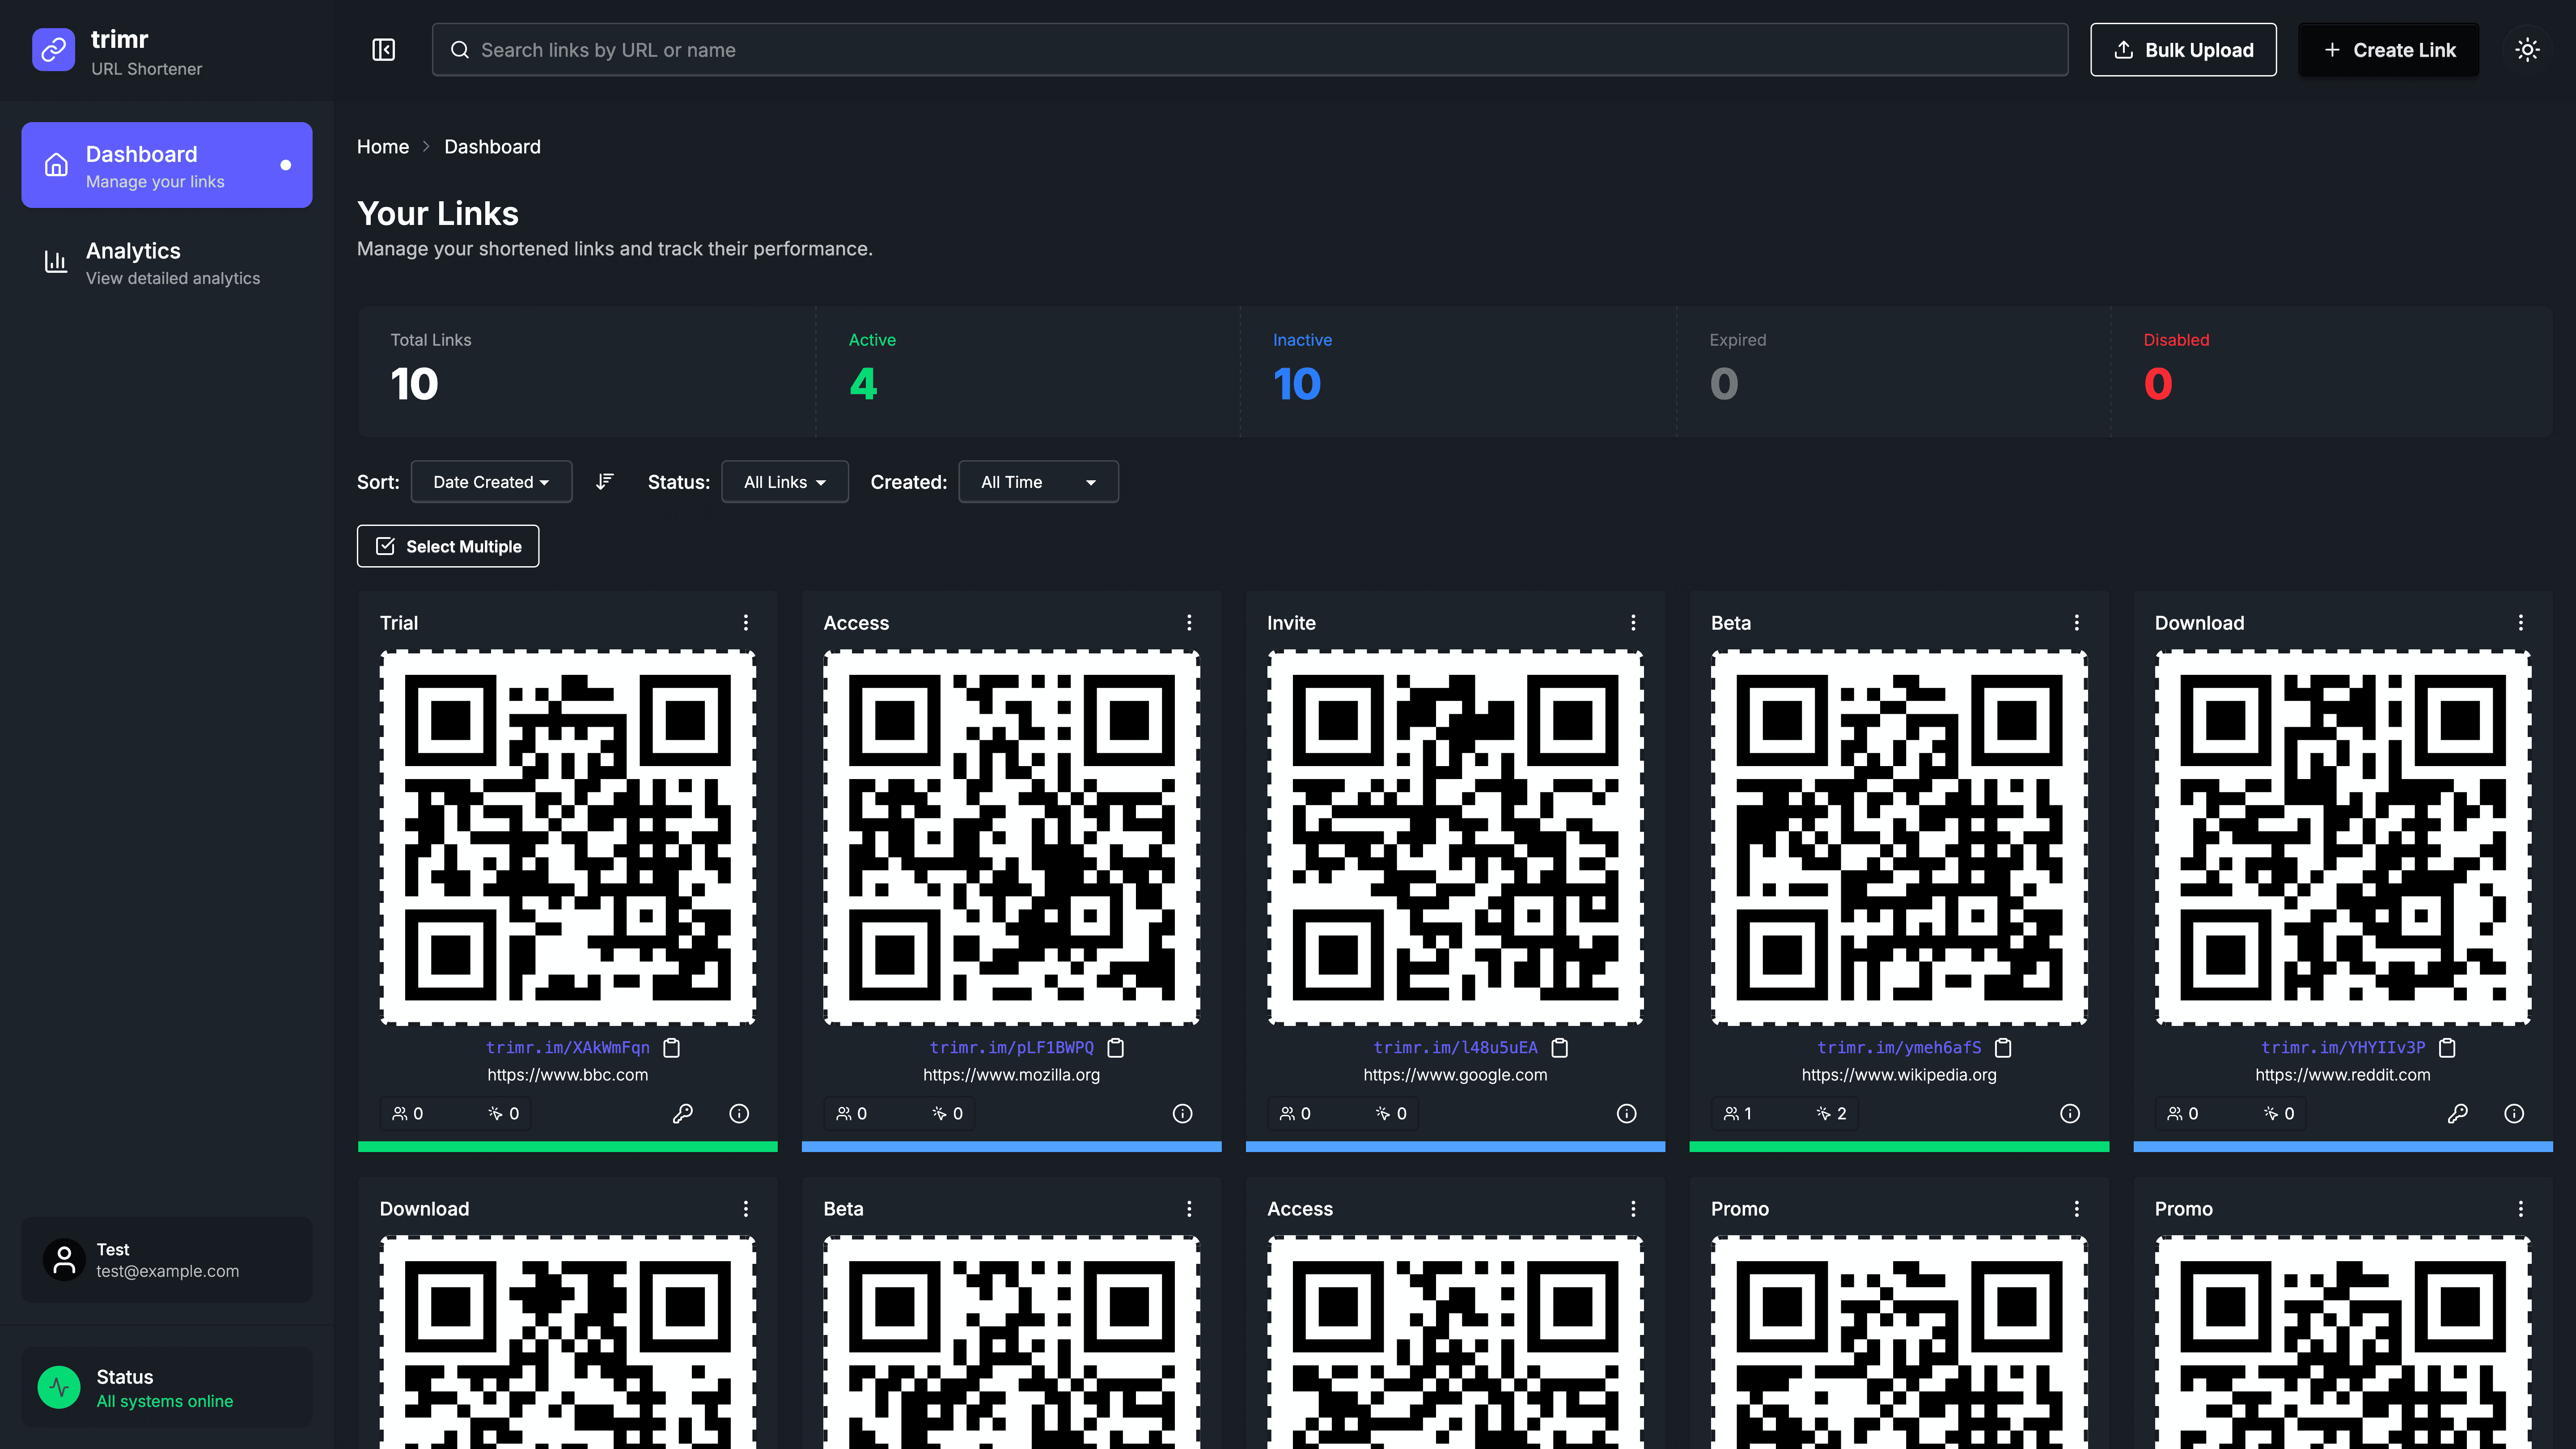Click the https://www.wikipedia.org destination URL
This screenshot has height=1449, width=2576.
click(x=1899, y=1075)
